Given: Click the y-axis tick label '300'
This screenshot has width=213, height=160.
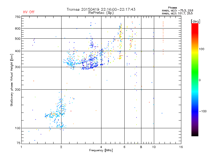Looking at the screenshot, I should click(18, 67).
